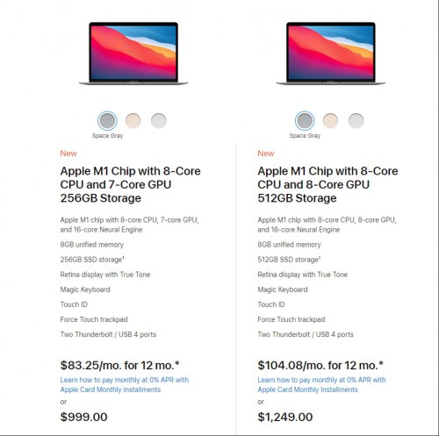439x436 pixels.
Task: Choose Gold color for 512GB MacBook
Action: click(x=330, y=121)
